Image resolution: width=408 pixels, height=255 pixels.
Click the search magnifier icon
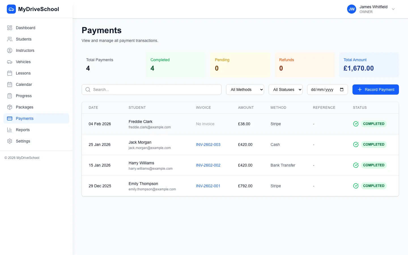(x=88, y=90)
